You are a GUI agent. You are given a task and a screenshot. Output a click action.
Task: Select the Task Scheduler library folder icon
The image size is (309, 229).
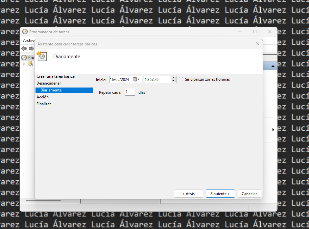pos(30,64)
